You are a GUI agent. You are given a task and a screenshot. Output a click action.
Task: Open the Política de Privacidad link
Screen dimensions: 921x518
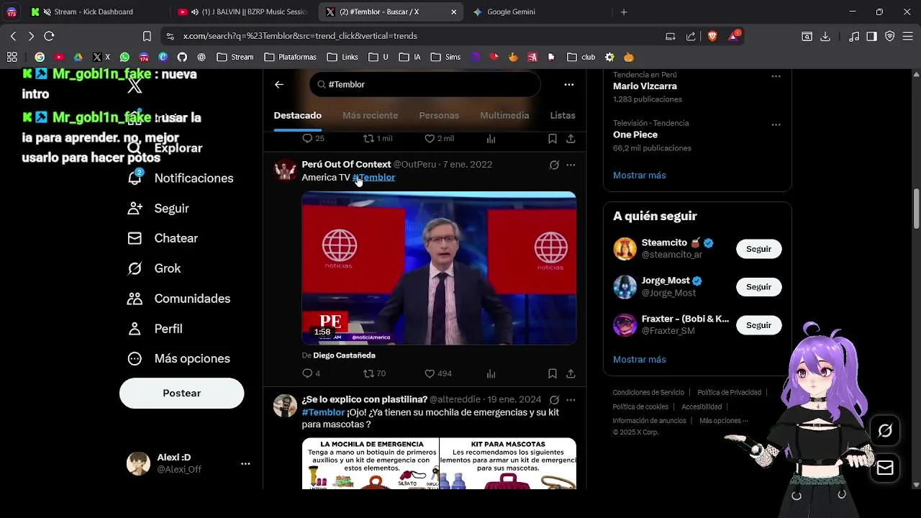click(x=729, y=393)
